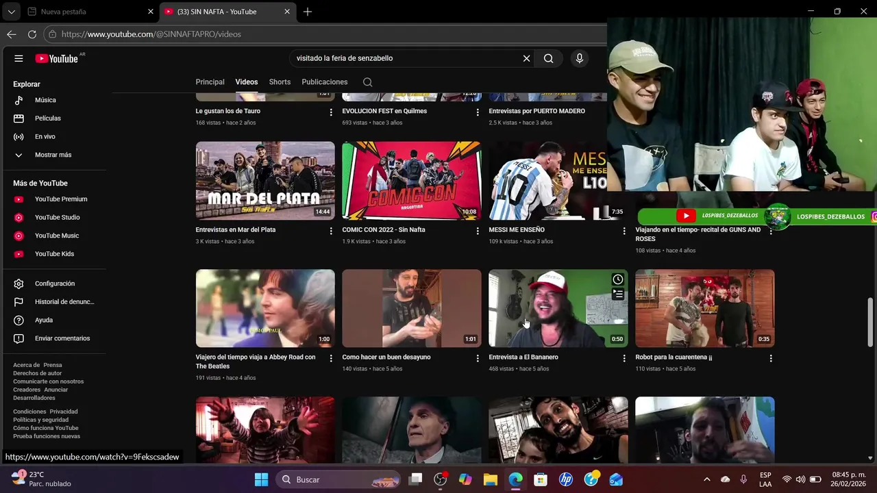
Task: Open the YouTube hamburger guide menu
Action: click(18, 58)
